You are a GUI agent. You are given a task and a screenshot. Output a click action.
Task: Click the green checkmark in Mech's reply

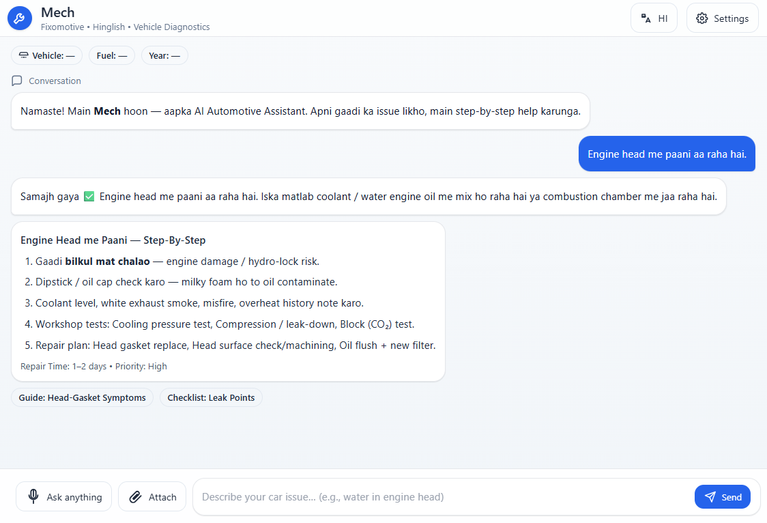click(89, 196)
